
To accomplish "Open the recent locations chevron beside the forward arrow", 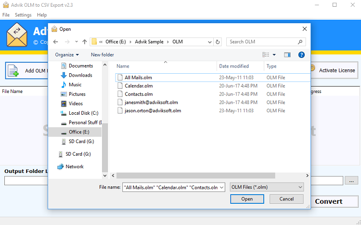I will [77, 42].
